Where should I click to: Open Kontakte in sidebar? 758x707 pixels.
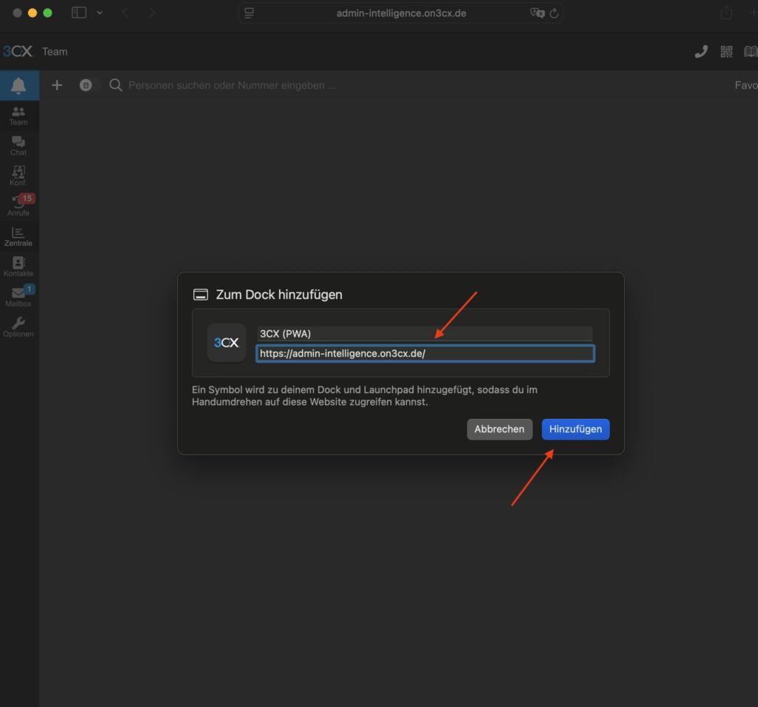point(19,267)
